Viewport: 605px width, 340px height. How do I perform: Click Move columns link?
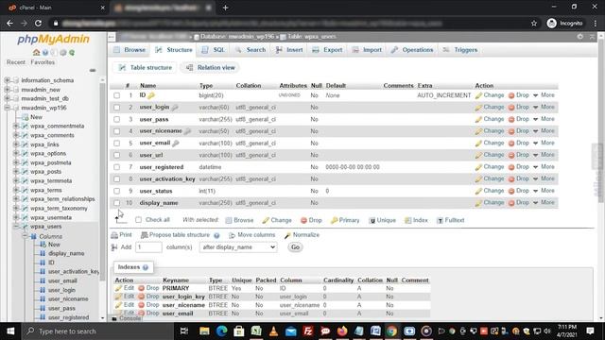pos(252,235)
